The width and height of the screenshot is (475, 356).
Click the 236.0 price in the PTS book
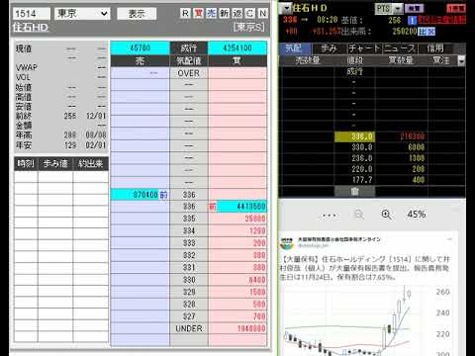[x=362, y=158]
